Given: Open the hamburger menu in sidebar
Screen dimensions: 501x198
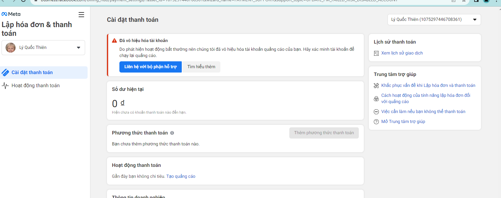Looking at the screenshot, I should pos(81,15).
